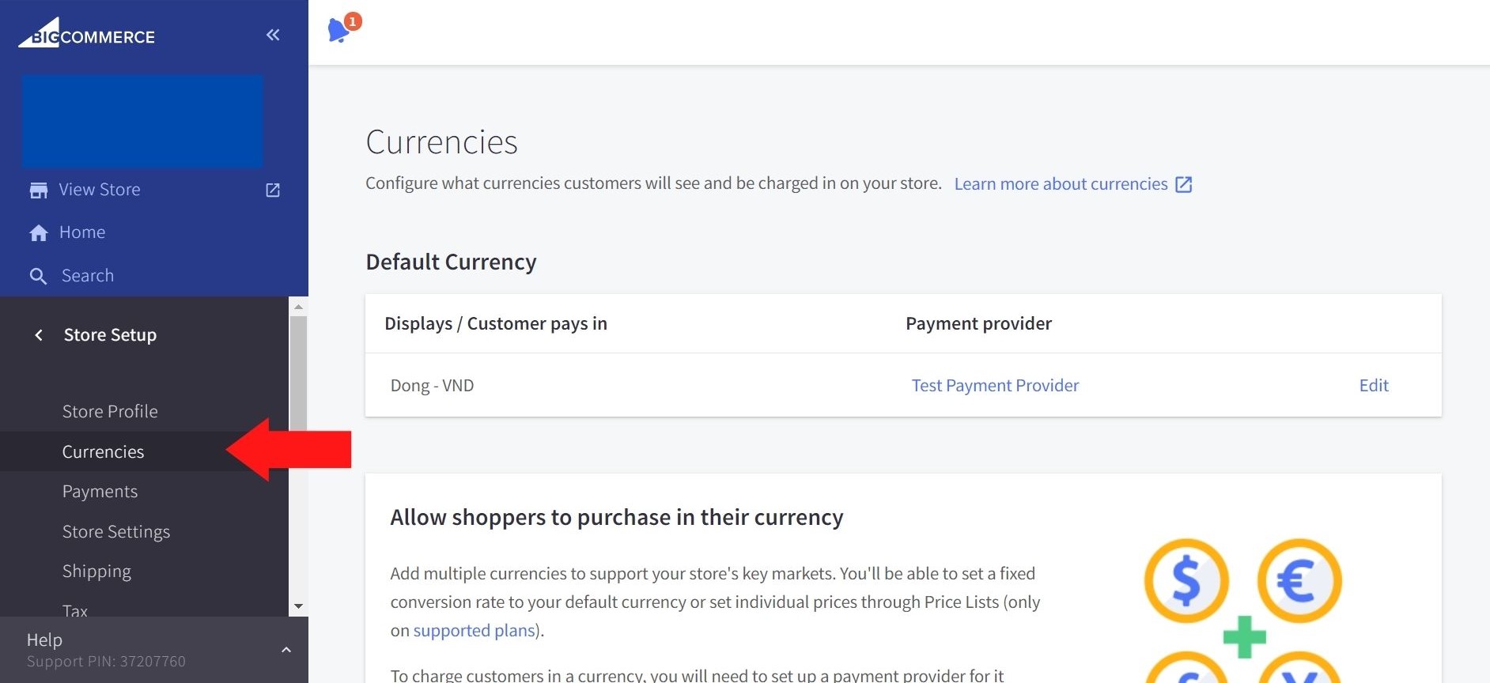Open store via external link icon

[x=273, y=191]
